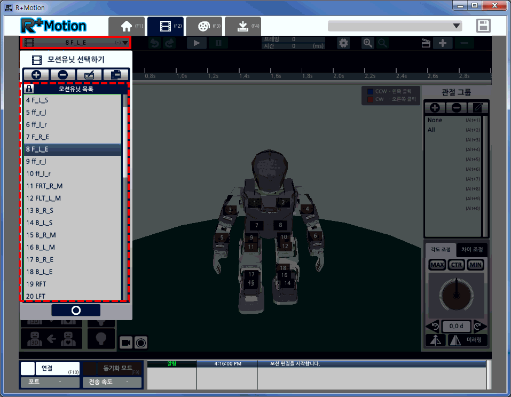Toggle the connect (F10) checkbox
Screen dimensions: 511x397
coord(28,368)
